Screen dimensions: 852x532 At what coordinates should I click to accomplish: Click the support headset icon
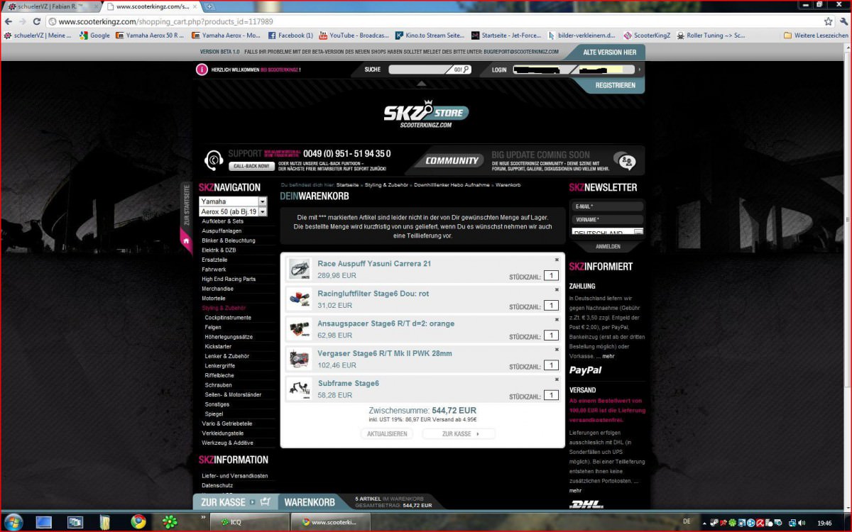coord(214,160)
